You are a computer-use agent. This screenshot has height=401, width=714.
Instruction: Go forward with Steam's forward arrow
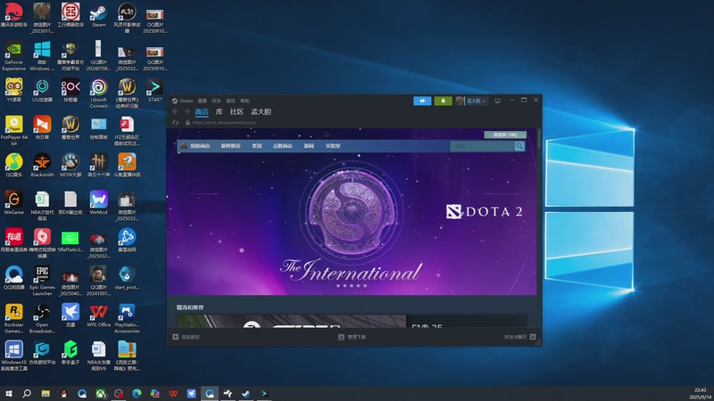pyautogui.click(x=187, y=111)
